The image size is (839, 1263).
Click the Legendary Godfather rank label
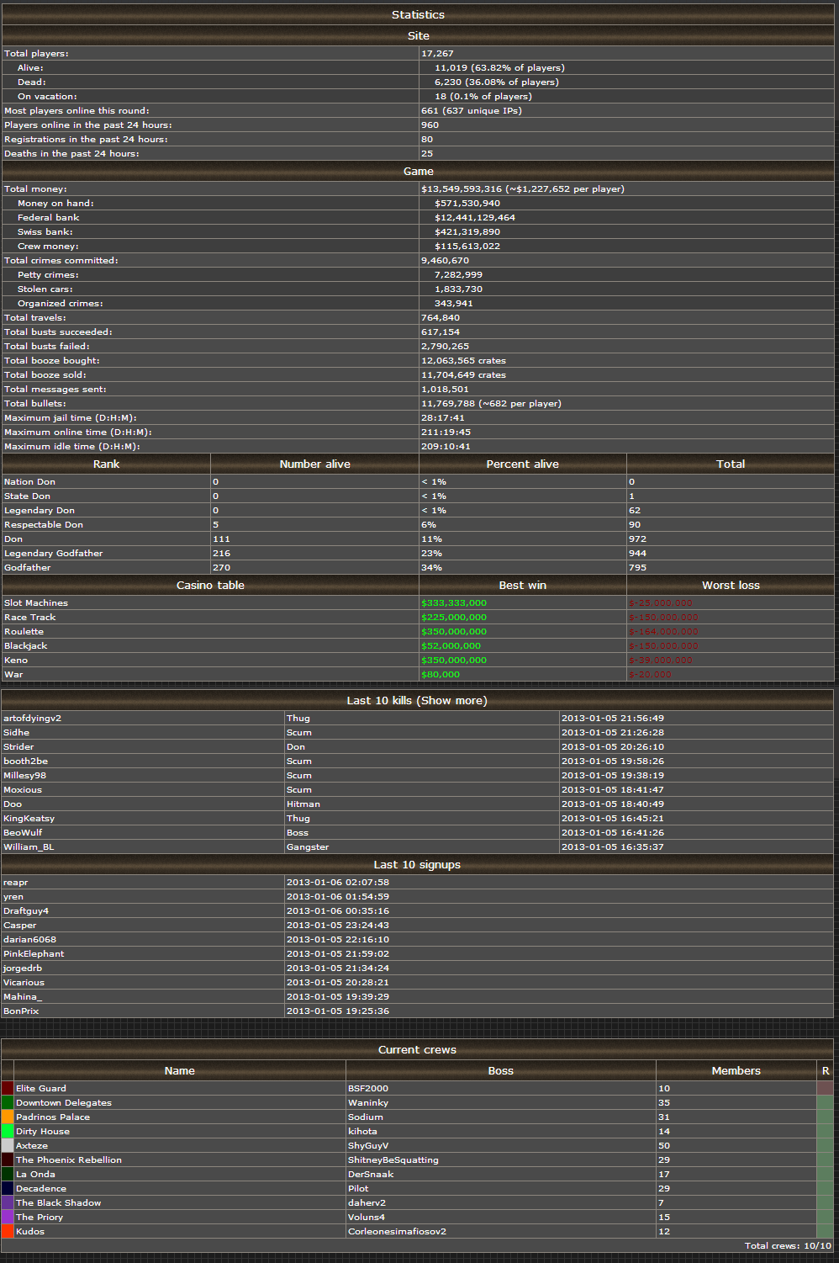tap(54, 553)
